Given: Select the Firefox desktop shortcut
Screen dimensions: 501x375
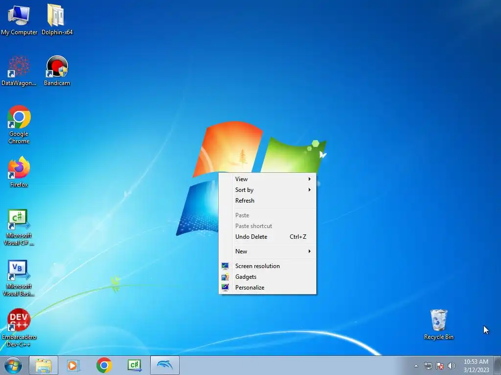Looking at the screenshot, I should (19, 172).
